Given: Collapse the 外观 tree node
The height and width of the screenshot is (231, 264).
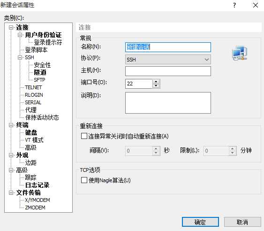Looking at the screenshot, I should [11, 155].
